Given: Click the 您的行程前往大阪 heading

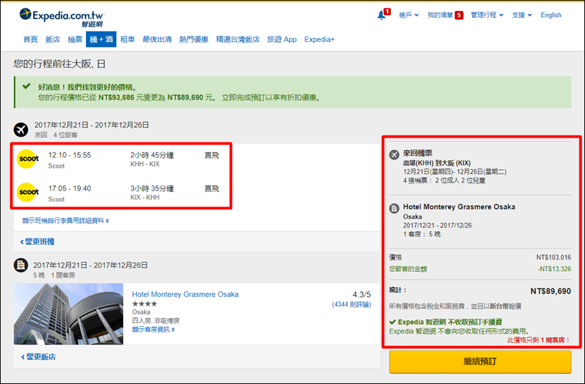Looking at the screenshot, I should pos(60,64).
